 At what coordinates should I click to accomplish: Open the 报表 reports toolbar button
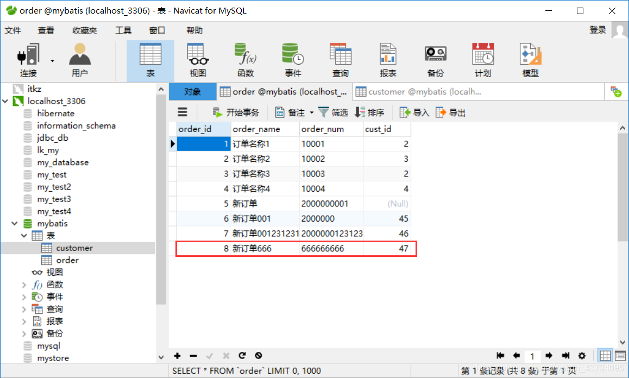388,60
